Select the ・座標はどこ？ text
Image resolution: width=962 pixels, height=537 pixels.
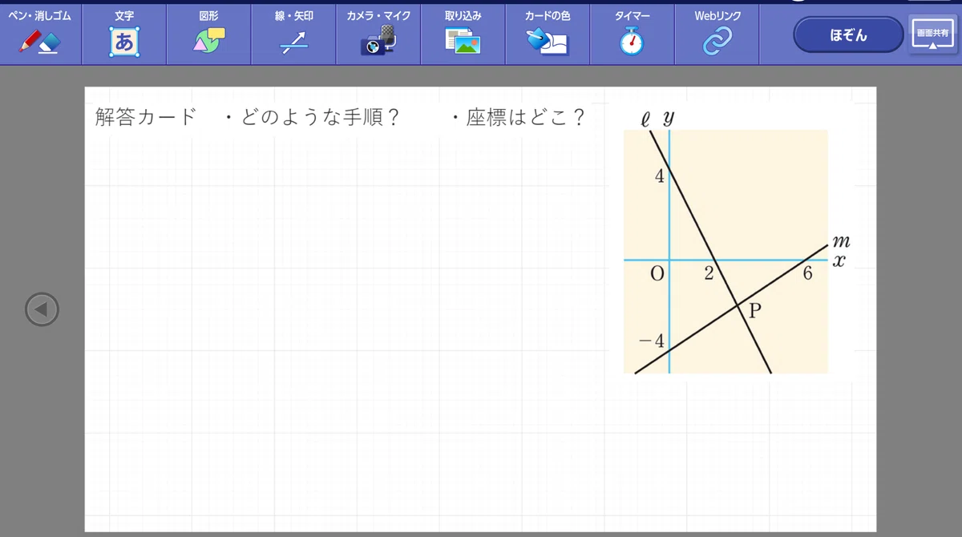[518, 117]
